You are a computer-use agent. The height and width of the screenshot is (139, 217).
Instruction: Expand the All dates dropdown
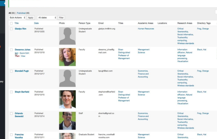pos(47,18)
